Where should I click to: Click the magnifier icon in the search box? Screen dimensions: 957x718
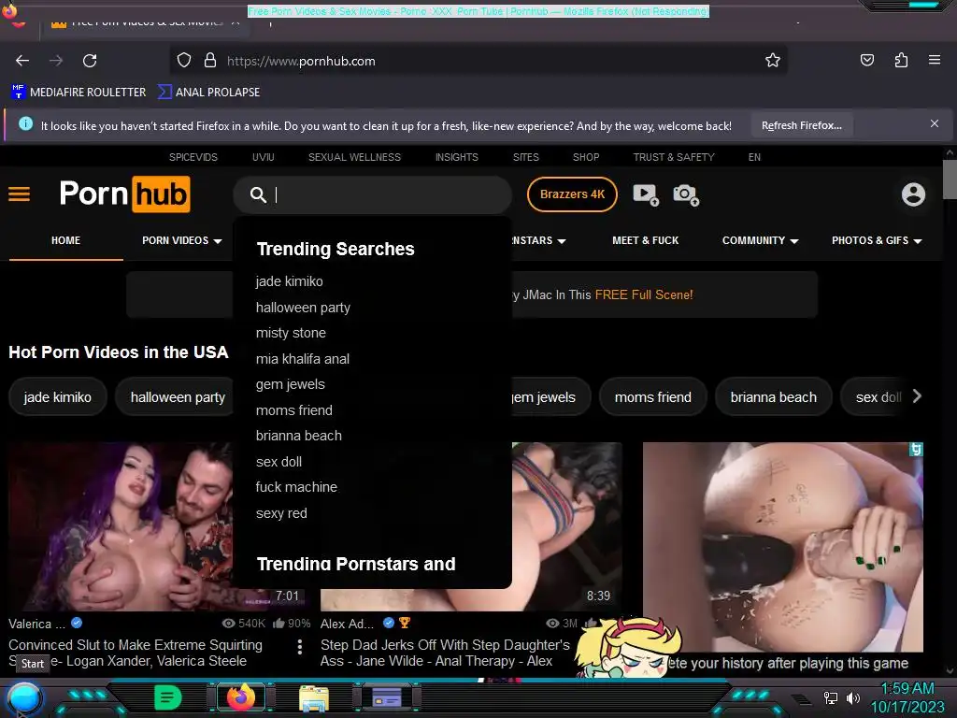[258, 194]
